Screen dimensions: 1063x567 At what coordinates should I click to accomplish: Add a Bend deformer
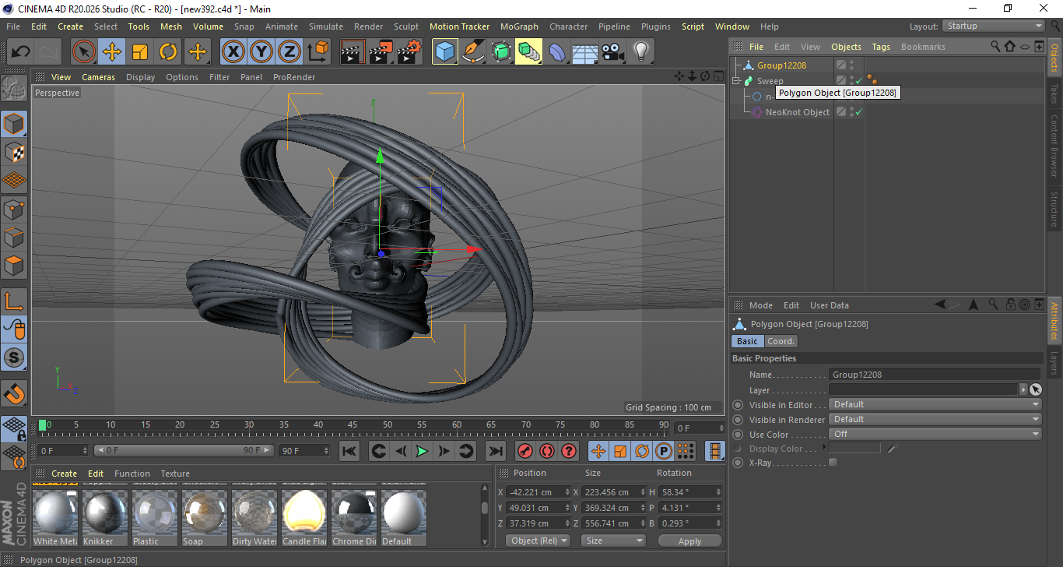pyautogui.click(x=557, y=52)
